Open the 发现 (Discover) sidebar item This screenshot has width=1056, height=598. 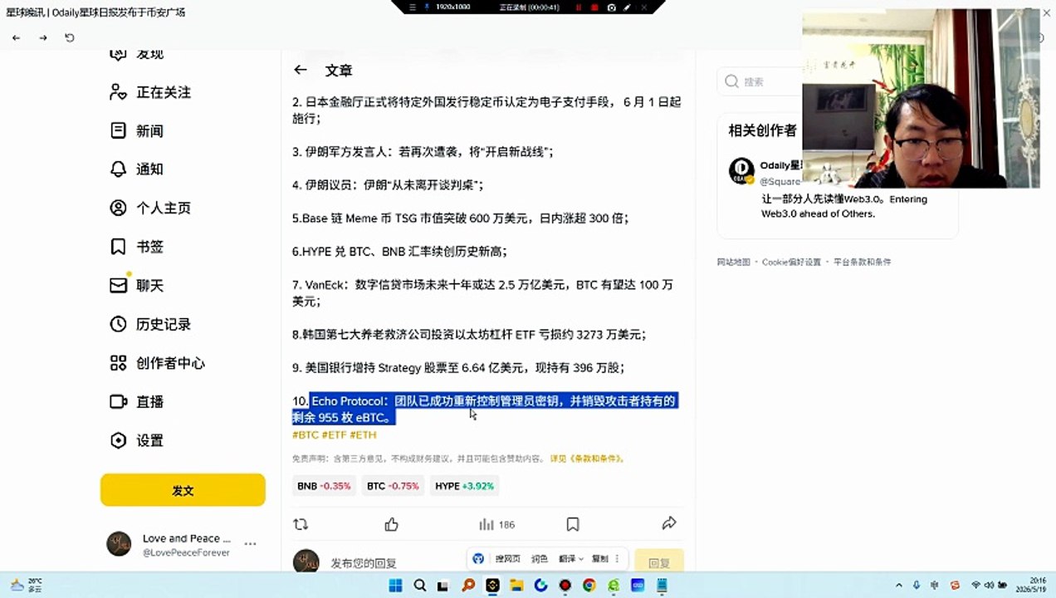click(x=137, y=53)
